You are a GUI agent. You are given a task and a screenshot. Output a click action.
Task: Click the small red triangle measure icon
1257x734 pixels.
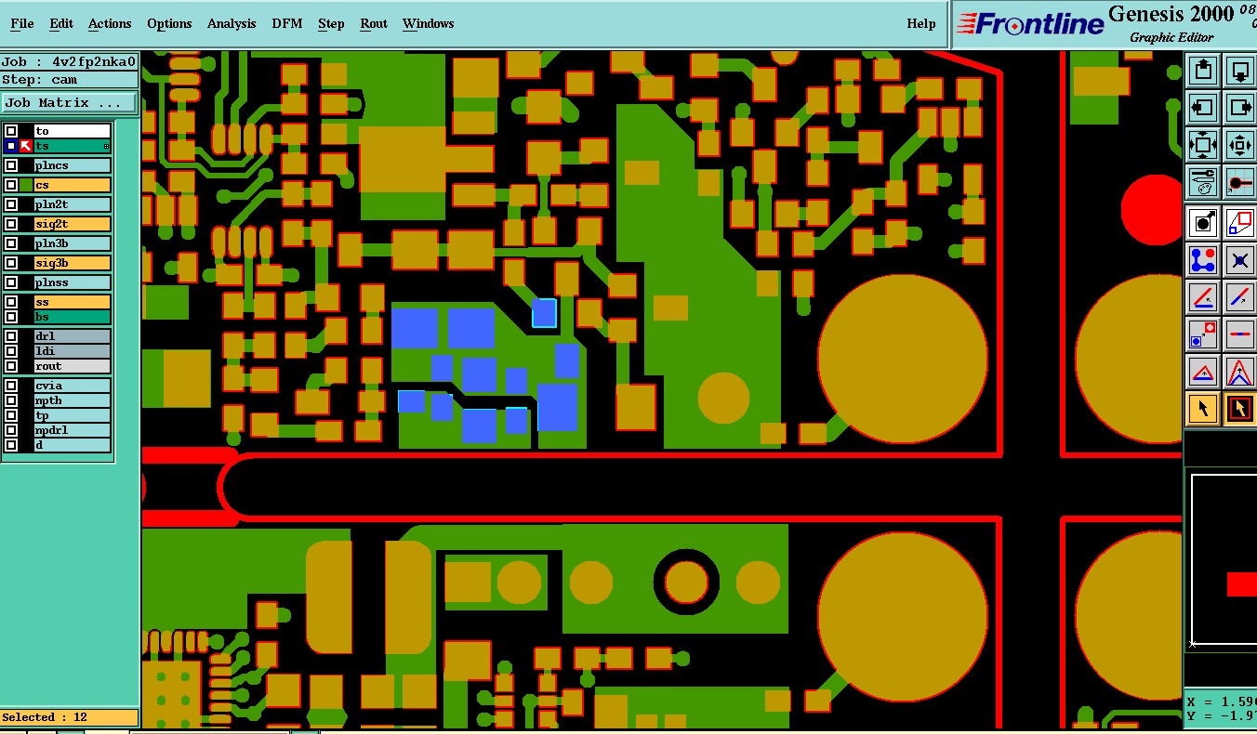1203,372
